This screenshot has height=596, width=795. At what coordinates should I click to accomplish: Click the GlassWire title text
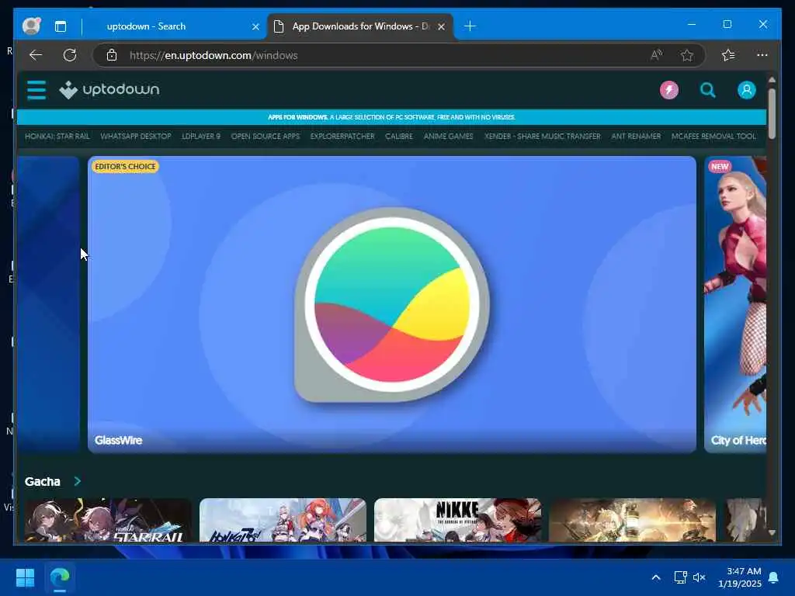click(x=118, y=441)
